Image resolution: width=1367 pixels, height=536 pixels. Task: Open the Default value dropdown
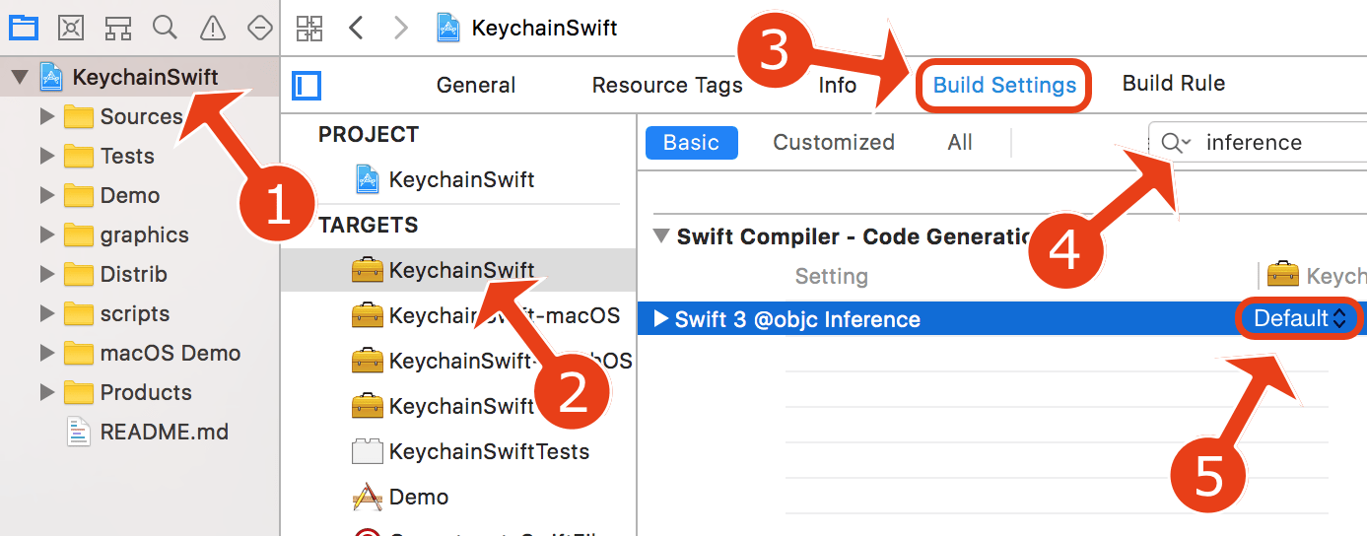click(x=1299, y=318)
